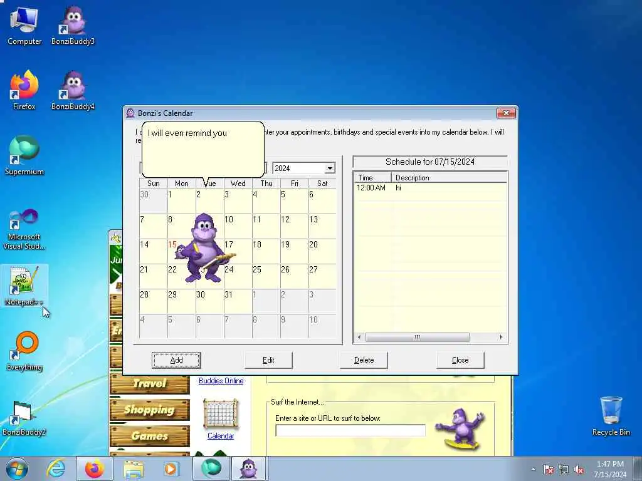Launch Internet Explorer from the taskbar
642x481 pixels.
pos(56,468)
